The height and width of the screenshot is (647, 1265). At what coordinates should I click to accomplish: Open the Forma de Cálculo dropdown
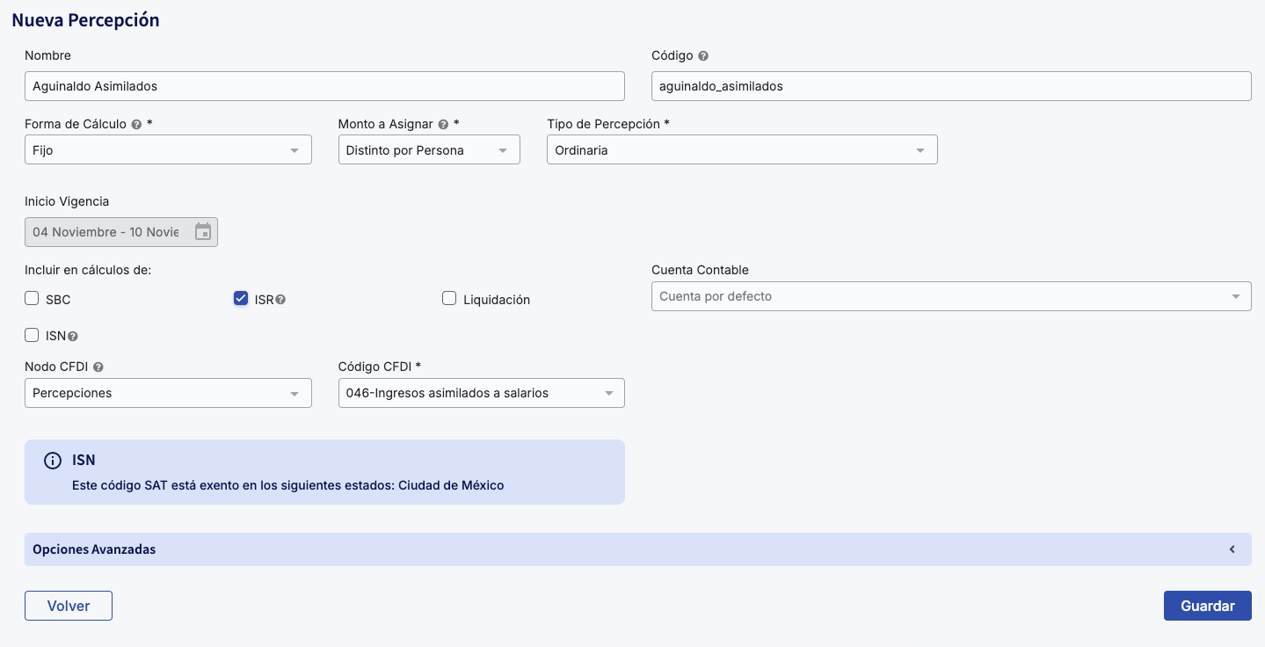coord(168,150)
